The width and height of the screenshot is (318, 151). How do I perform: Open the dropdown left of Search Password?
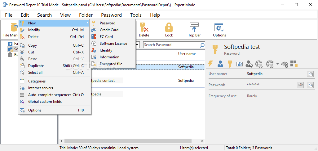[137, 45]
